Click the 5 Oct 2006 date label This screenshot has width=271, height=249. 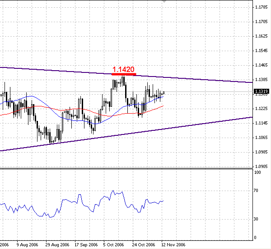click(x=113, y=245)
